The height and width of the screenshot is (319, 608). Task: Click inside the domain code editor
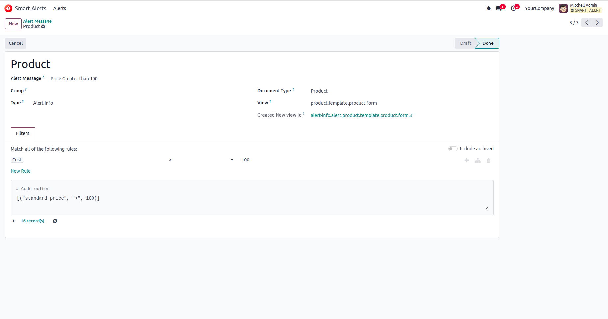[252, 198]
